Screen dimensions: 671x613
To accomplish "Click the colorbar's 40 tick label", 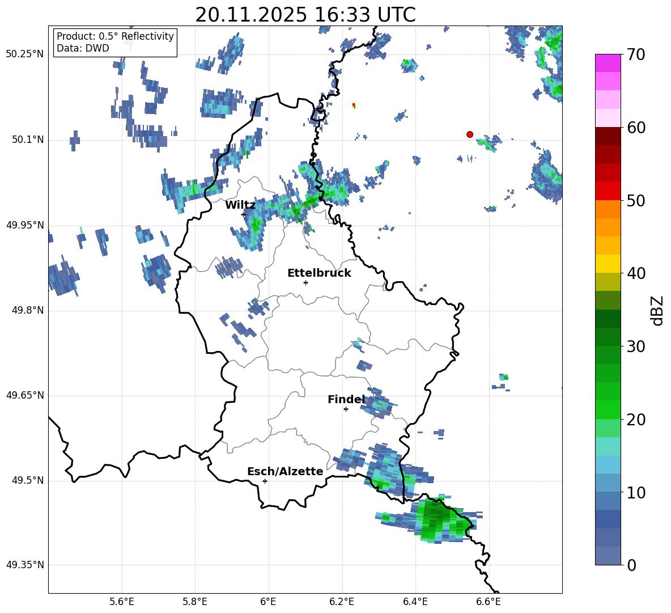I will click(636, 273).
